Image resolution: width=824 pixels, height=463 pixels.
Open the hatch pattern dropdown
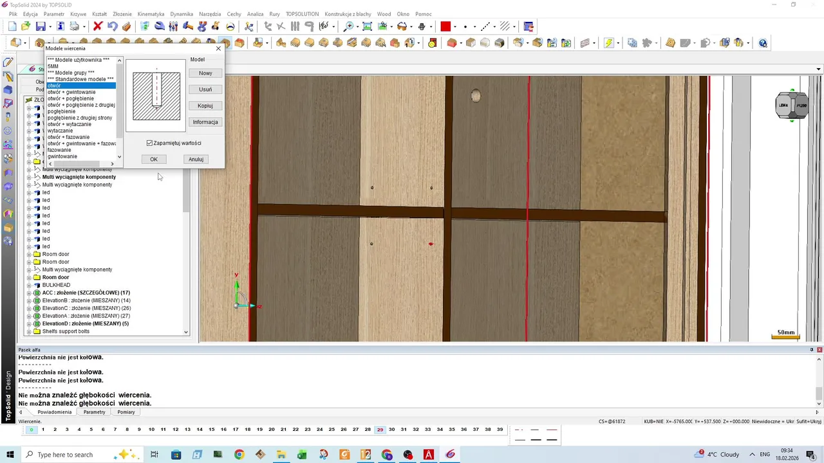[514, 26]
